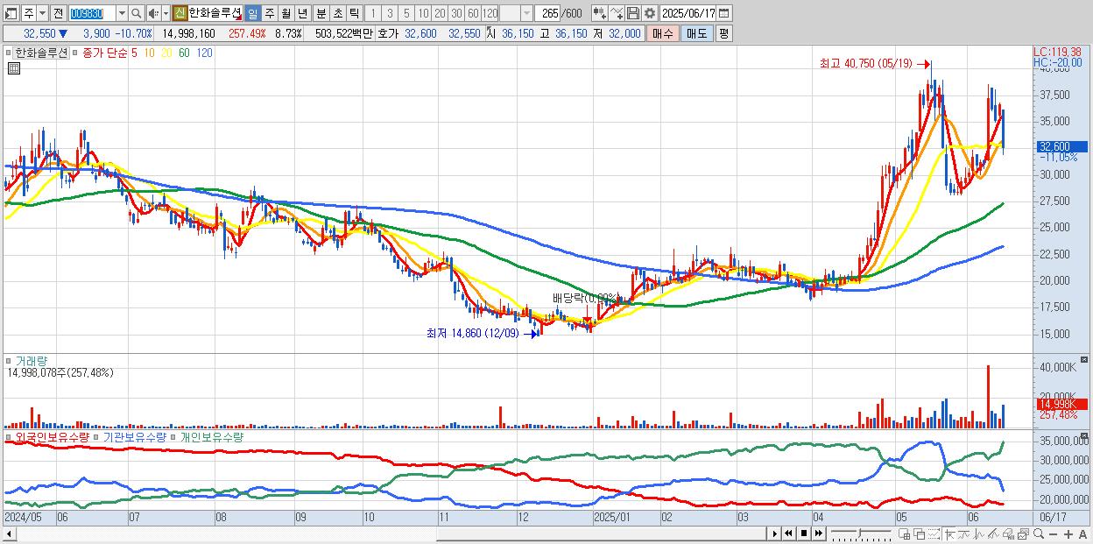This screenshot has width=1093, height=544.
Task: Click the window with grid icon in bottom toolbar
Action: [x=905, y=533]
